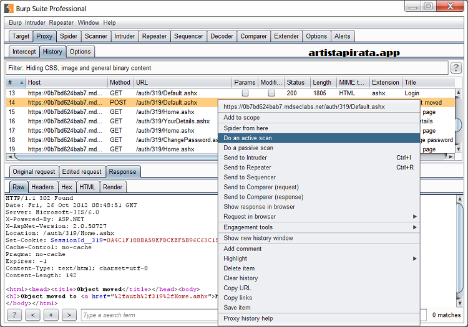Choose Add comment

point(319,249)
